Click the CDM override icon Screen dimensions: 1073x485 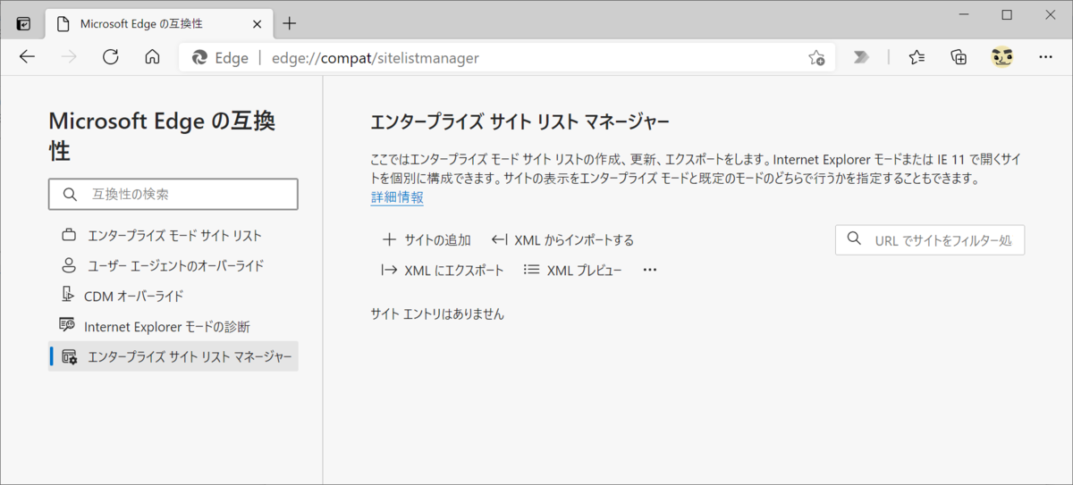(x=68, y=295)
